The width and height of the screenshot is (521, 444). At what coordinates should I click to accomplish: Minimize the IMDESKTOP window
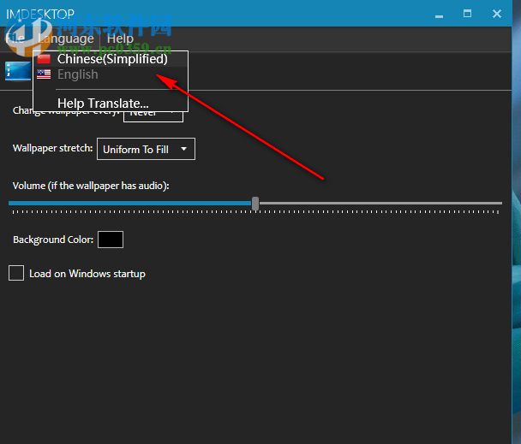439,15
